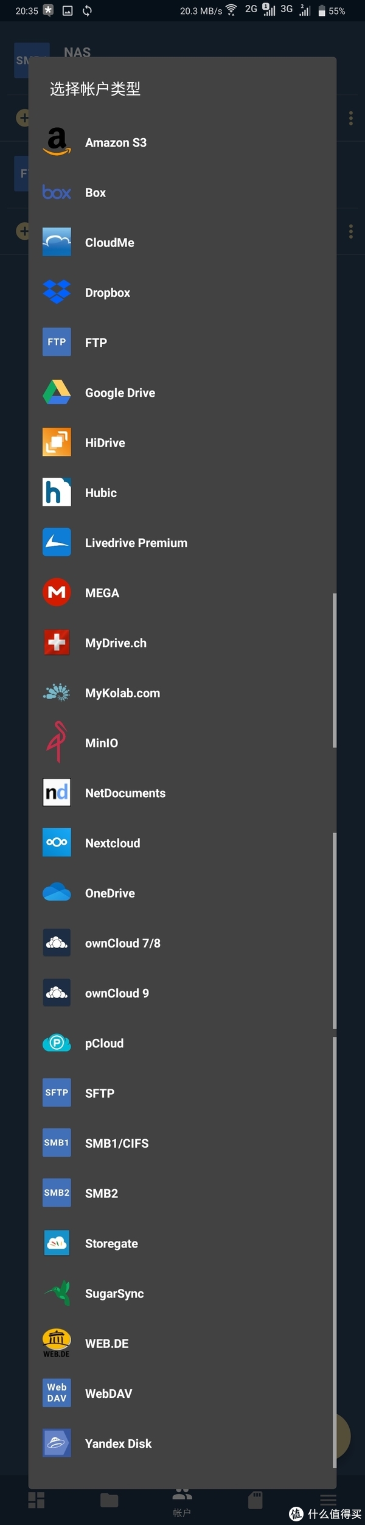Pick MyDrive.ch label
This screenshot has width=365, height=1525.
116,643
